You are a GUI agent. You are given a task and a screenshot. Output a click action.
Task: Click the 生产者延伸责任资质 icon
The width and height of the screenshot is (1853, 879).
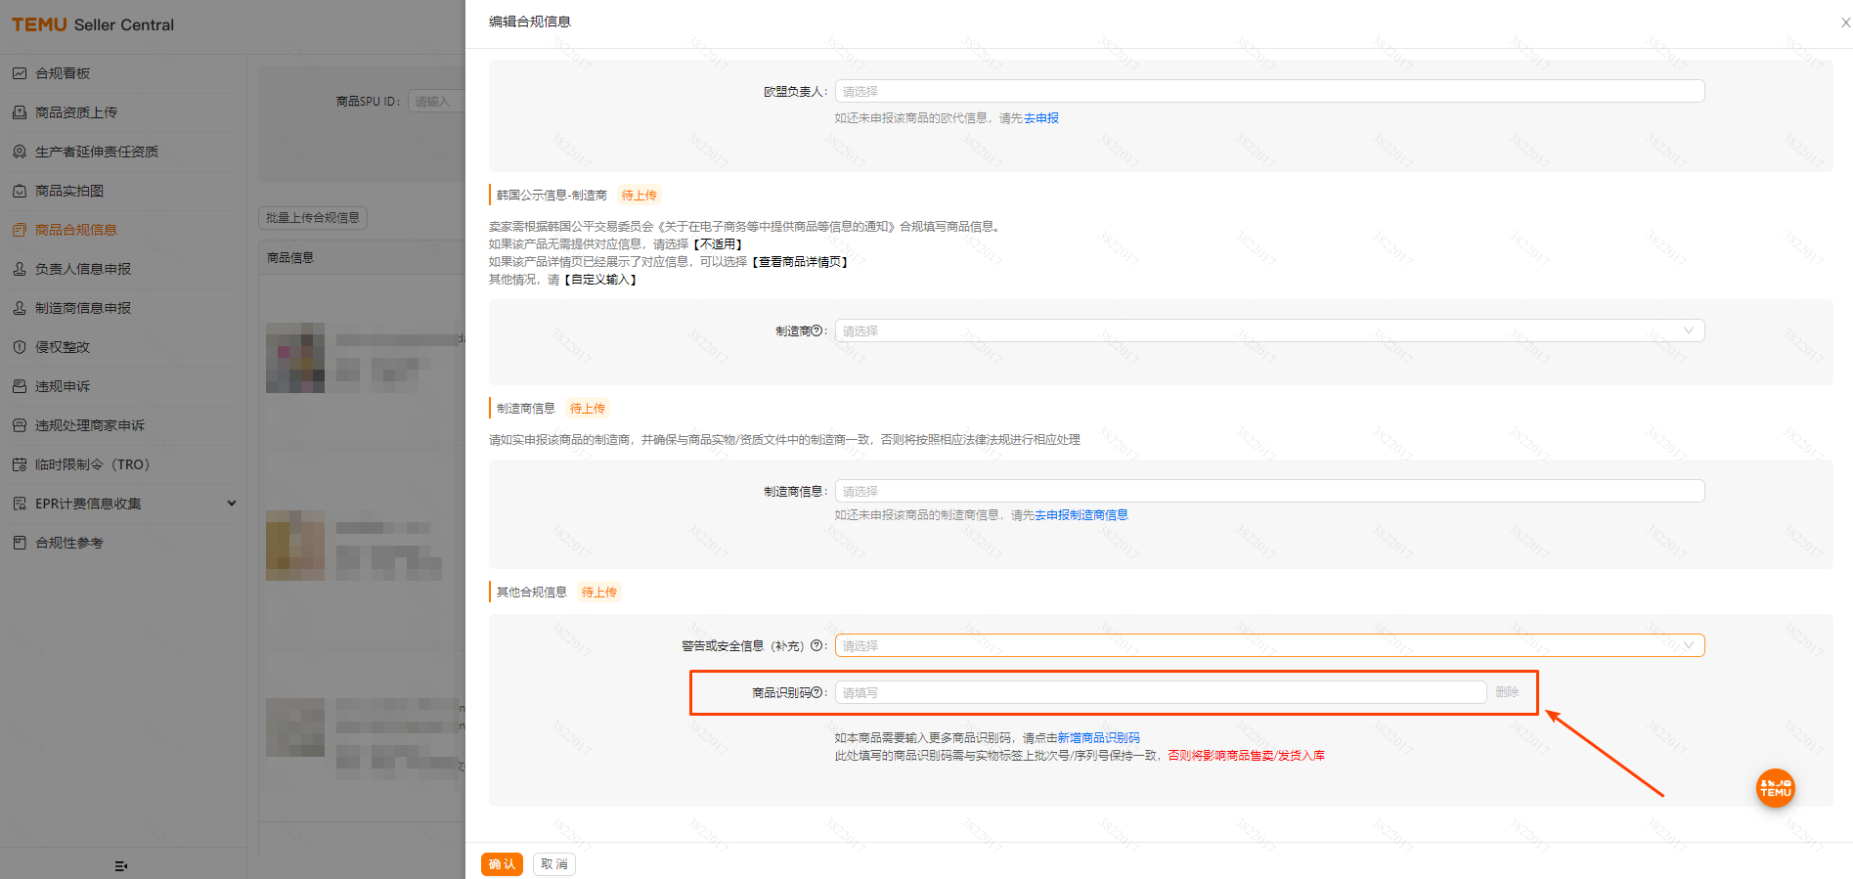[20, 152]
